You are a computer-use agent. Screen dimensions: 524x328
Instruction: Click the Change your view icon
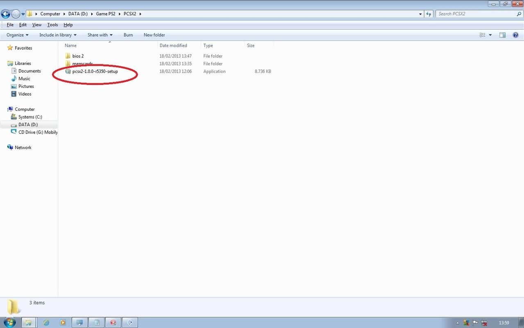(x=482, y=35)
